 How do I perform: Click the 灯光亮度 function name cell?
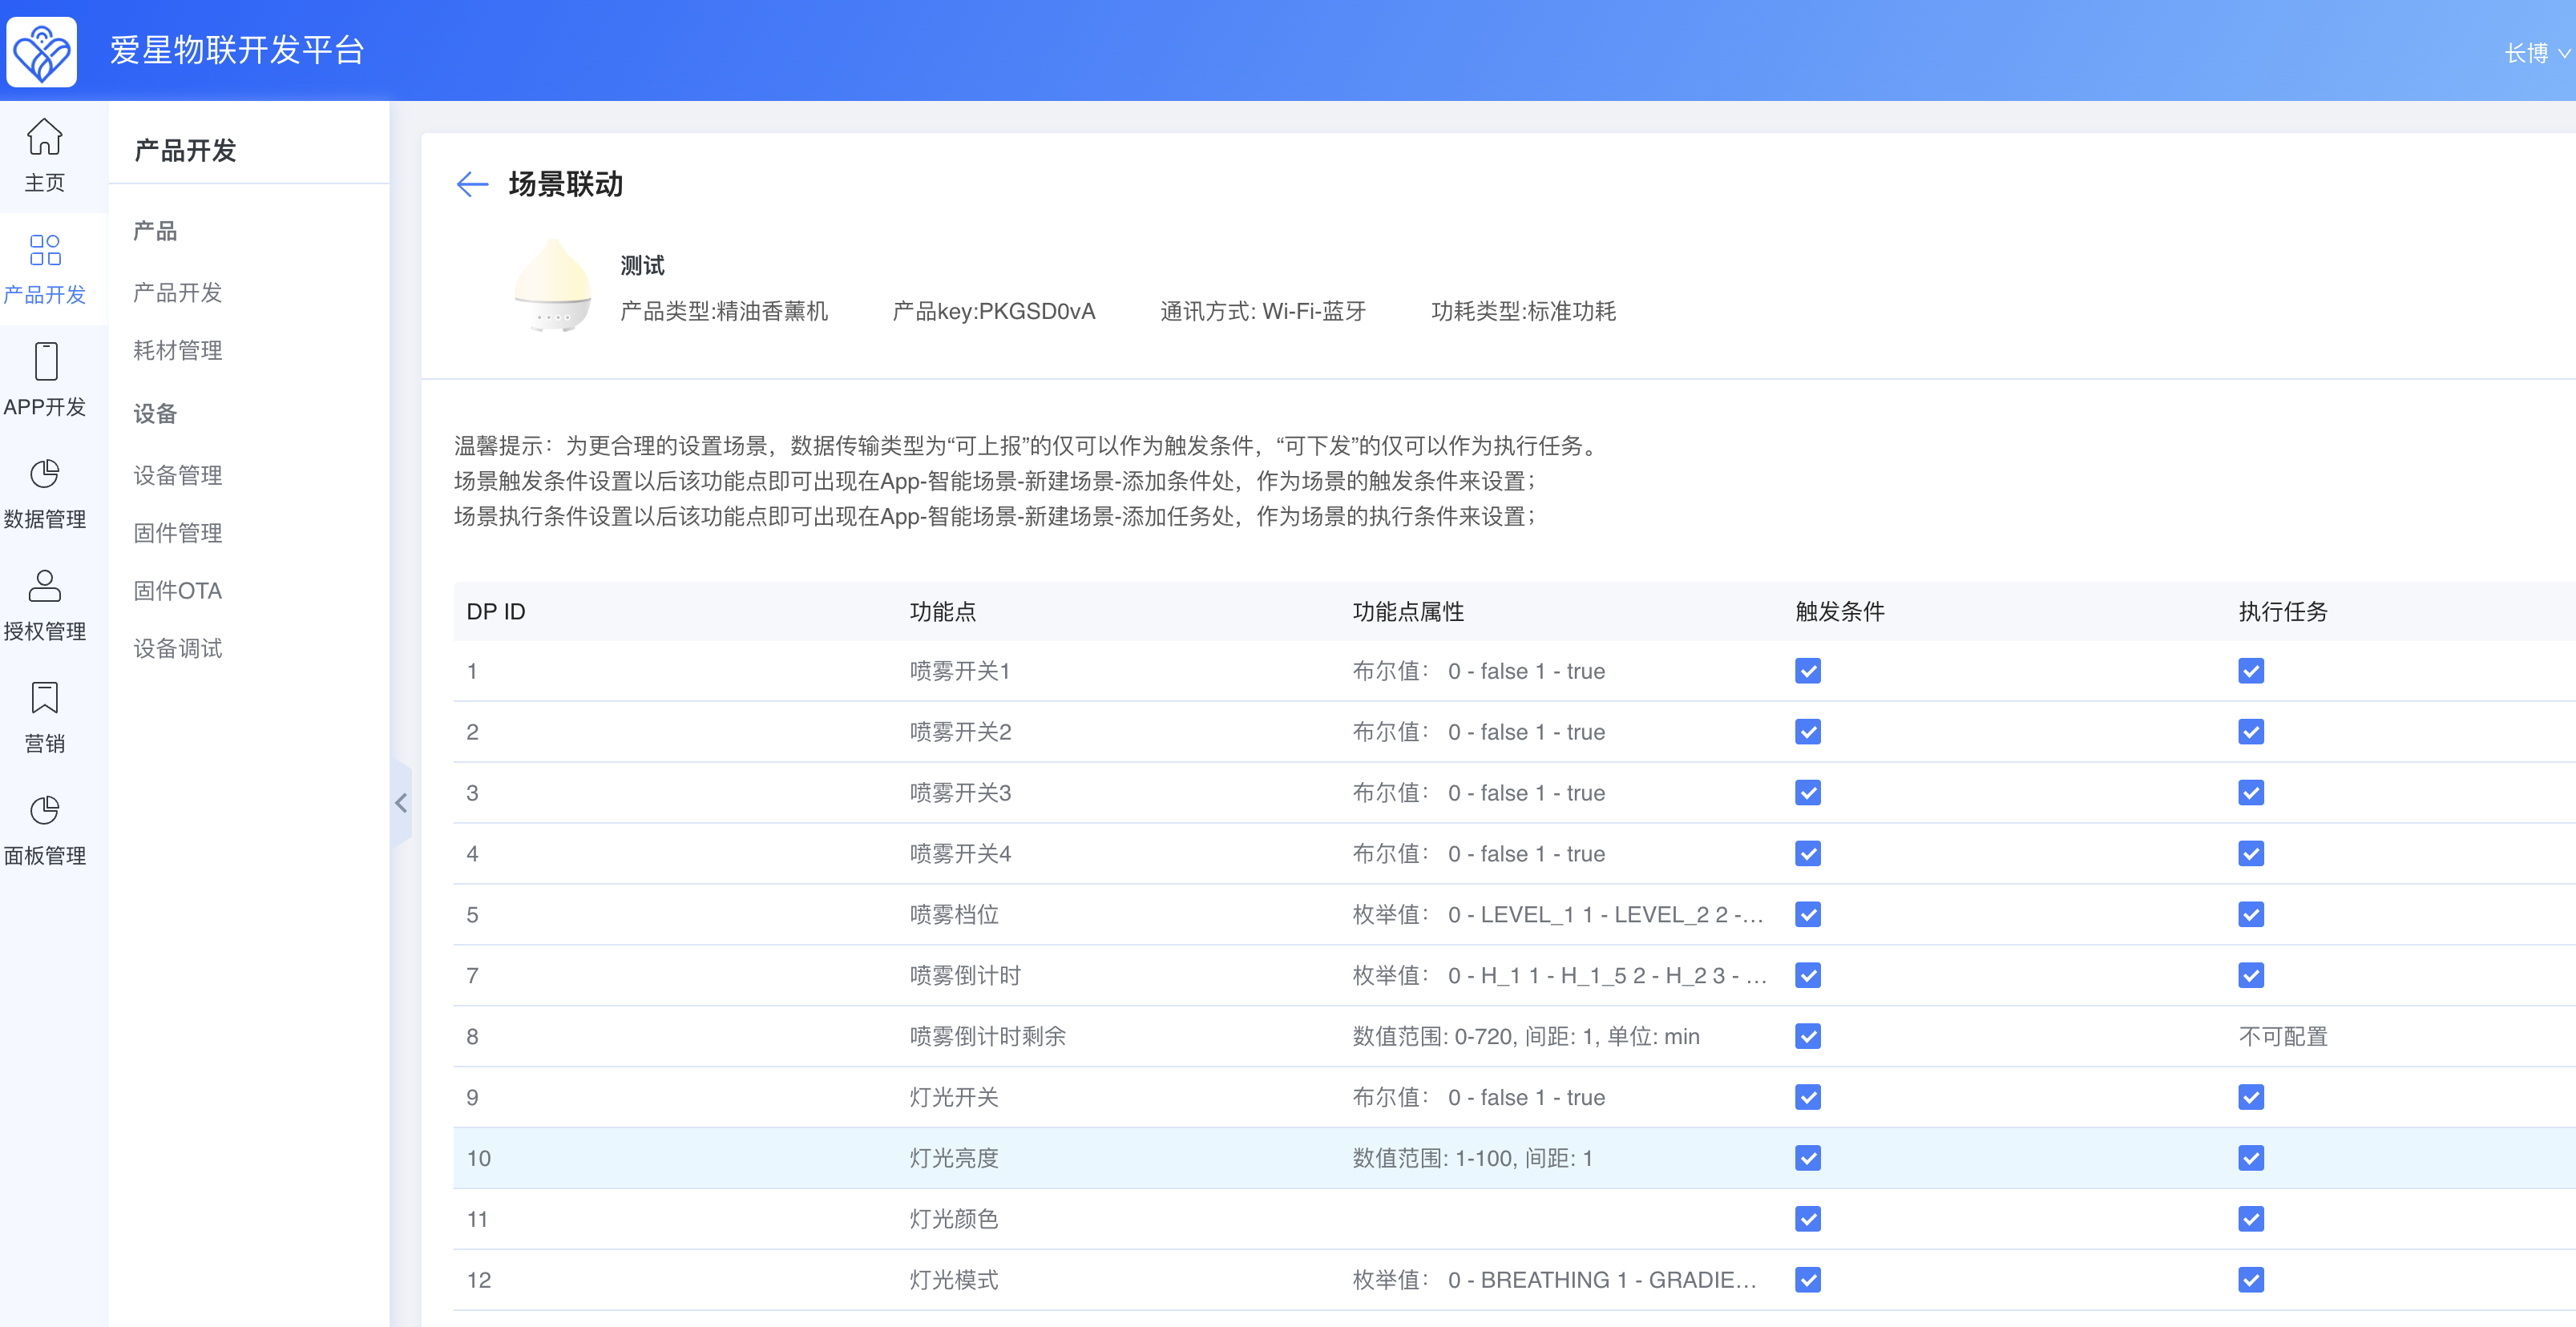coord(954,1159)
